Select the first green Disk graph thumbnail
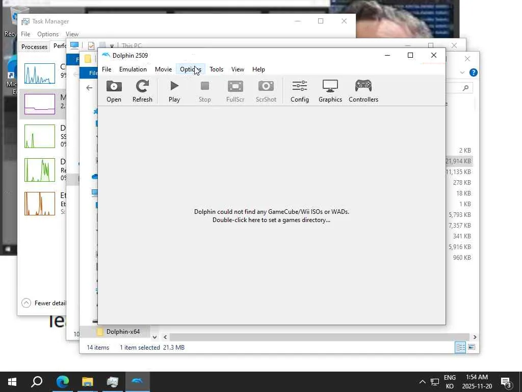Image resolution: width=522 pixels, height=392 pixels. pos(40,136)
